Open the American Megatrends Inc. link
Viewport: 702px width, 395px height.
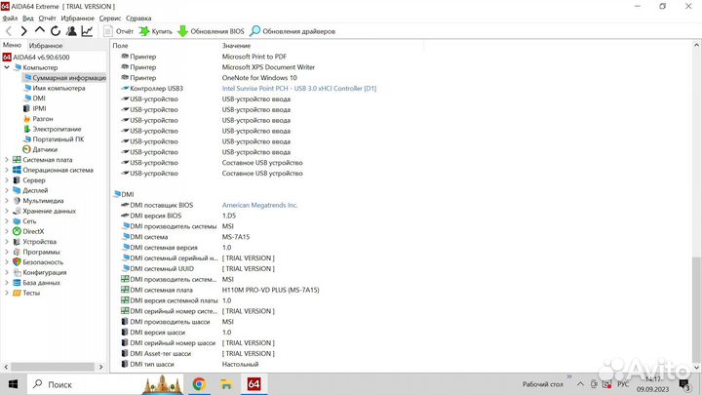tap(259, 205)
